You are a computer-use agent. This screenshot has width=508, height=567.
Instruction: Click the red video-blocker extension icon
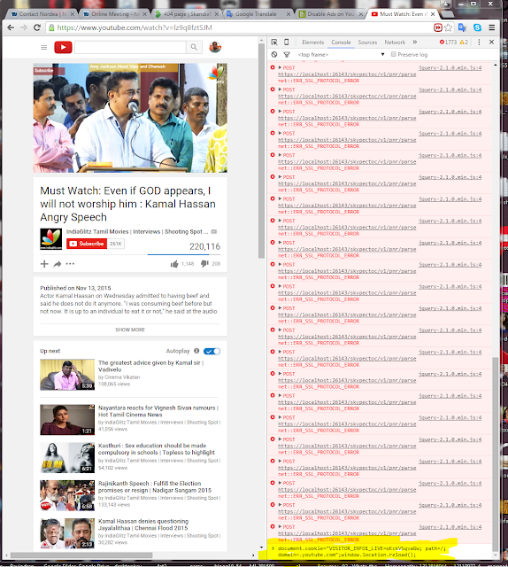tap(438, 27)
